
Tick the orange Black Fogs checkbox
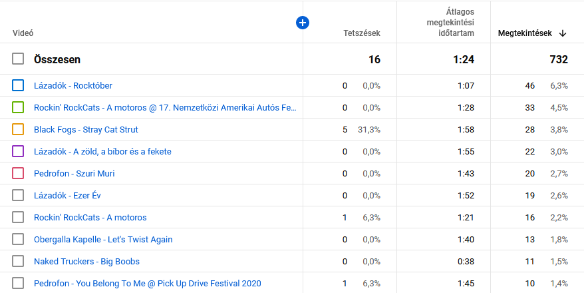coord(18,129)
